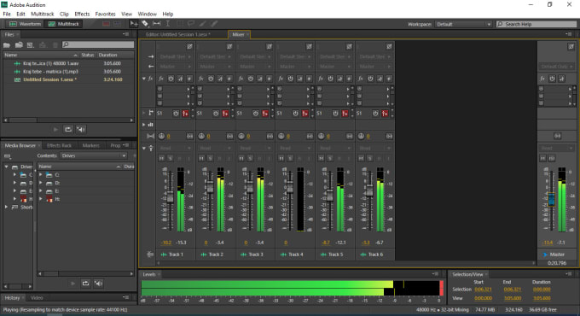Open the Media Browser shortcuts filter icon
This screenshot has height=316, width=580.
(x=8, y=156)
